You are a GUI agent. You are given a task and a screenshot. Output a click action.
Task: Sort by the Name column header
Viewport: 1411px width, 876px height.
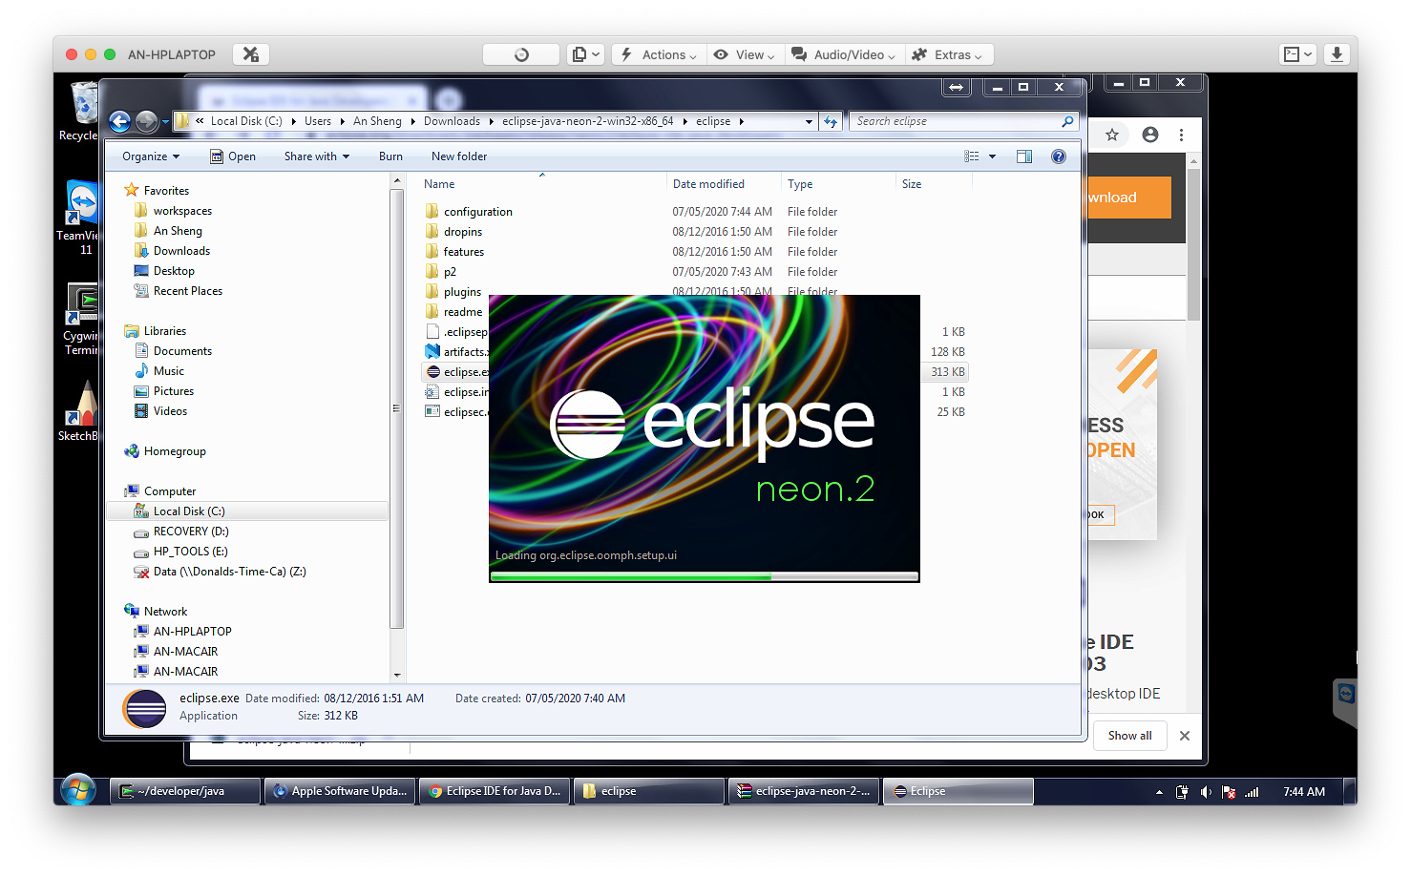click(x=542, y=184)
